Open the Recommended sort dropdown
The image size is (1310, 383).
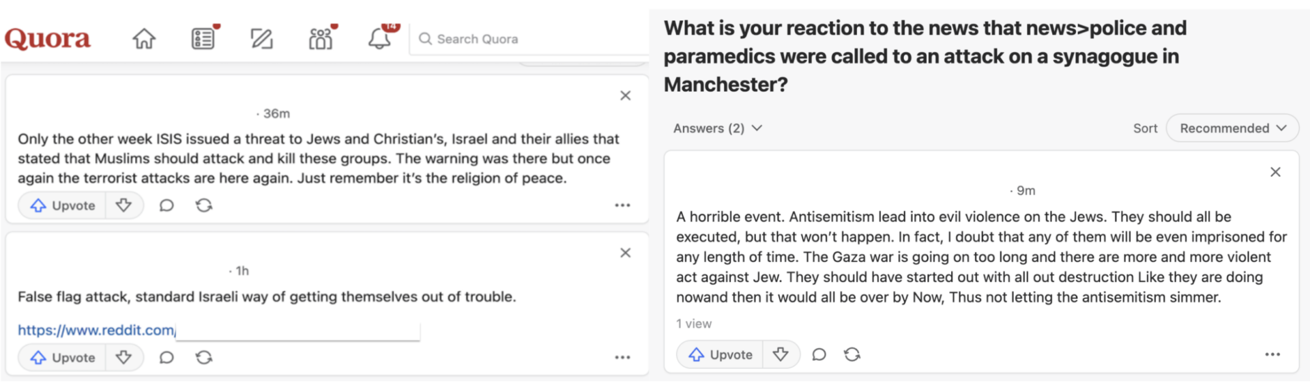(1232, 128)
